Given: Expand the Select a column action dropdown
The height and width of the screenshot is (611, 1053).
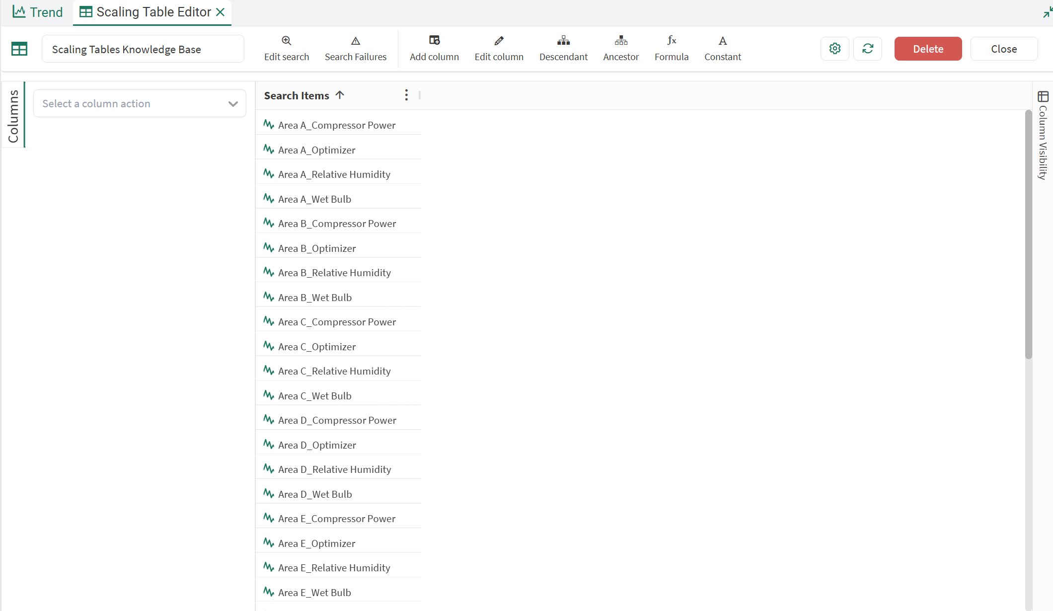Looking at the screenshot, I should (x=140, y=103).
